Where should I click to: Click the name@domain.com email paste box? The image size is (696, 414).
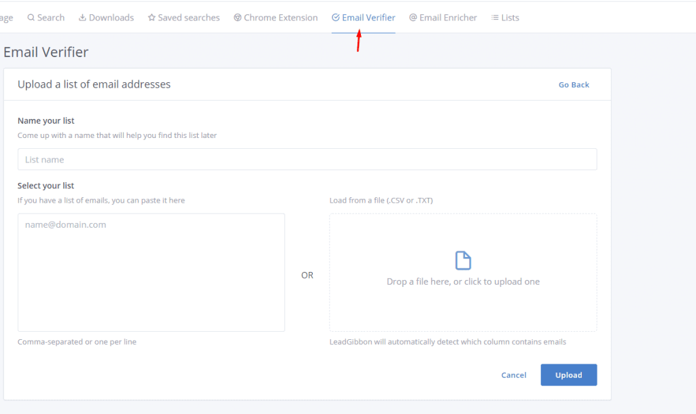pyautogui.click(x=151, y=273)
